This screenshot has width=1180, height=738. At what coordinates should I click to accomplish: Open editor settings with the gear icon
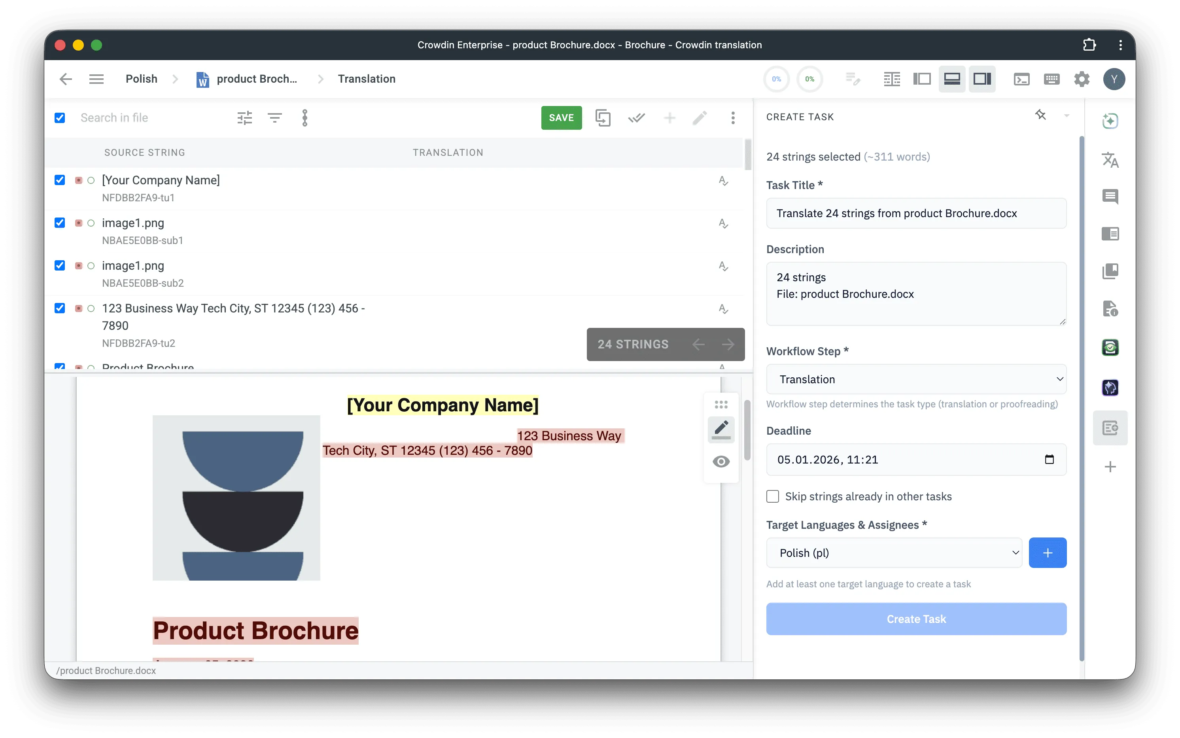(x=1082, y=79)
